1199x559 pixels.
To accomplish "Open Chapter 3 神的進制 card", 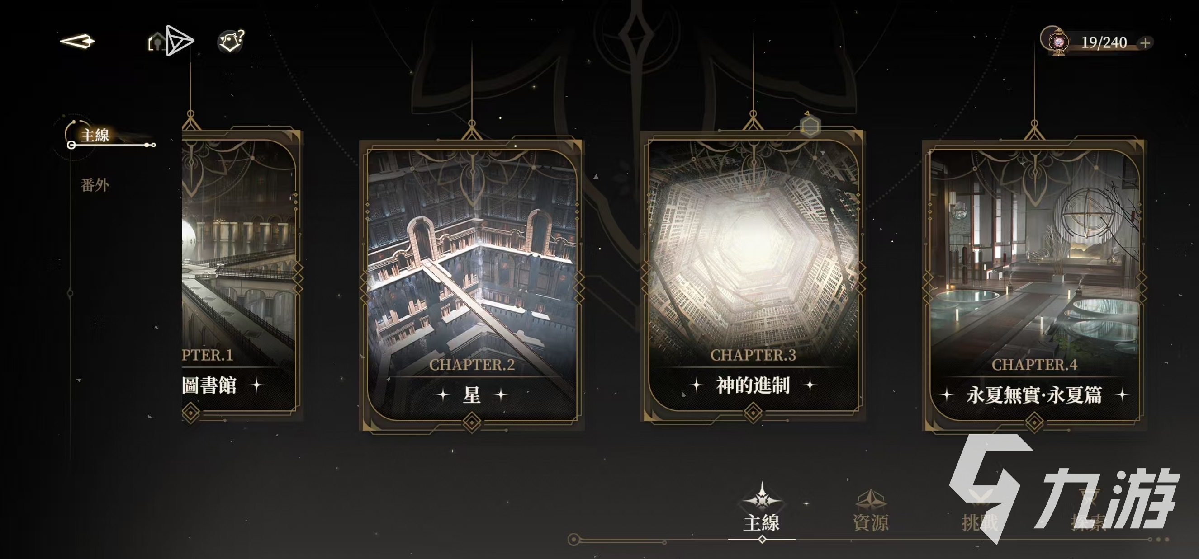I will pyautogui.click(x=753, y=276).
